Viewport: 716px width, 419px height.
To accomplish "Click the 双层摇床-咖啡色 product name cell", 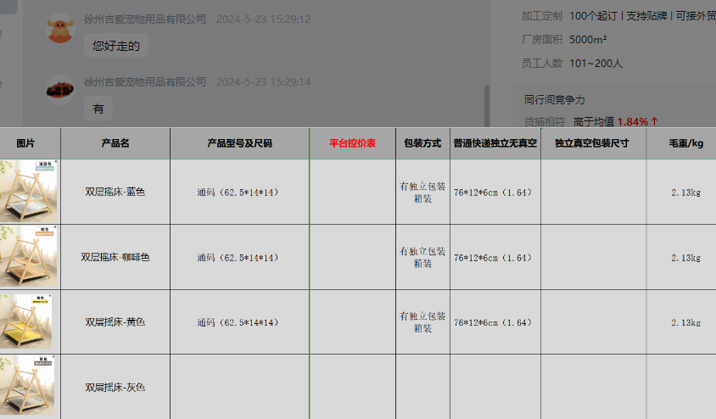I will pos(115,257).
